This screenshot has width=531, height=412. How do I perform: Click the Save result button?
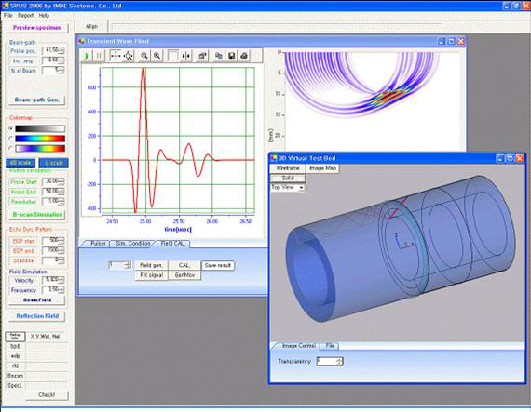(x=218, y=266)
